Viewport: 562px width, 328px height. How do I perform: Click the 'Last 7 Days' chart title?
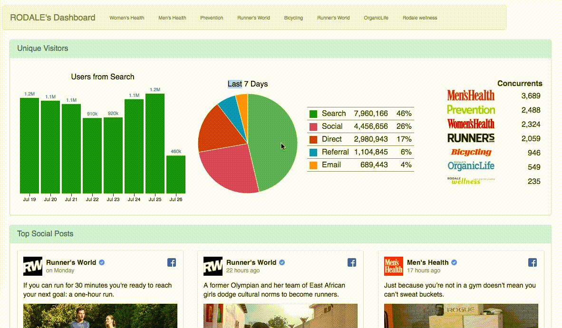(x=248, y=84)
